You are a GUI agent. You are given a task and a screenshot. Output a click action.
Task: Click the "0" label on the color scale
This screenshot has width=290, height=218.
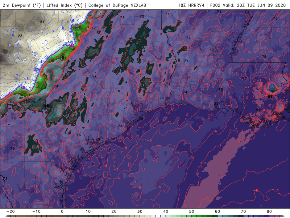point(62,211)
